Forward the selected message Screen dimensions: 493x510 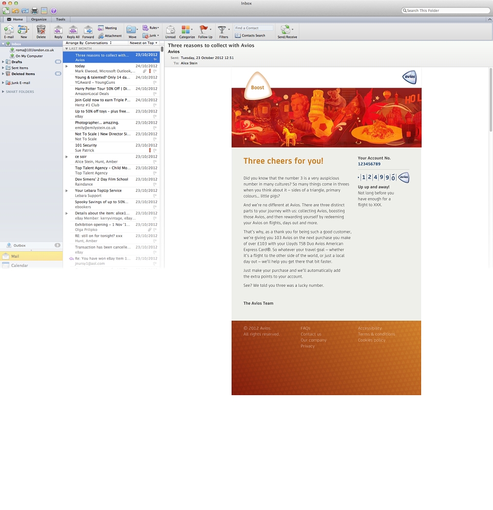coord(88,31)
